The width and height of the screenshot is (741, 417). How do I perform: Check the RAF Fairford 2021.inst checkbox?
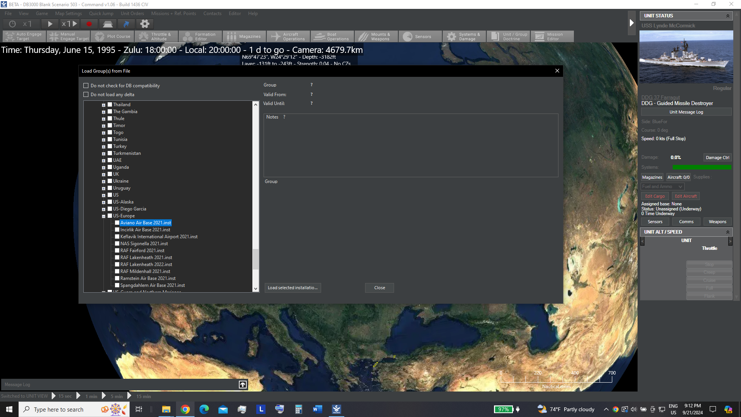click(x=117, y=251)
